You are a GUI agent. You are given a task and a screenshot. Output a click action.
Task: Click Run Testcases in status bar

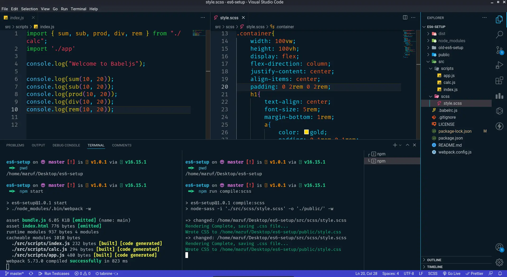point(54,274)
